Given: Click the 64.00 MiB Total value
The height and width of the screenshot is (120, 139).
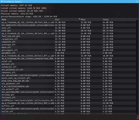Looking at the screenshot, I should point(108,22).
